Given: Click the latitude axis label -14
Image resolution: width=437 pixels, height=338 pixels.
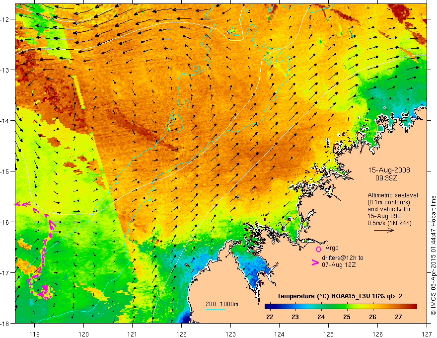Looking at the screenshot, I should click(x=5, y=121).
